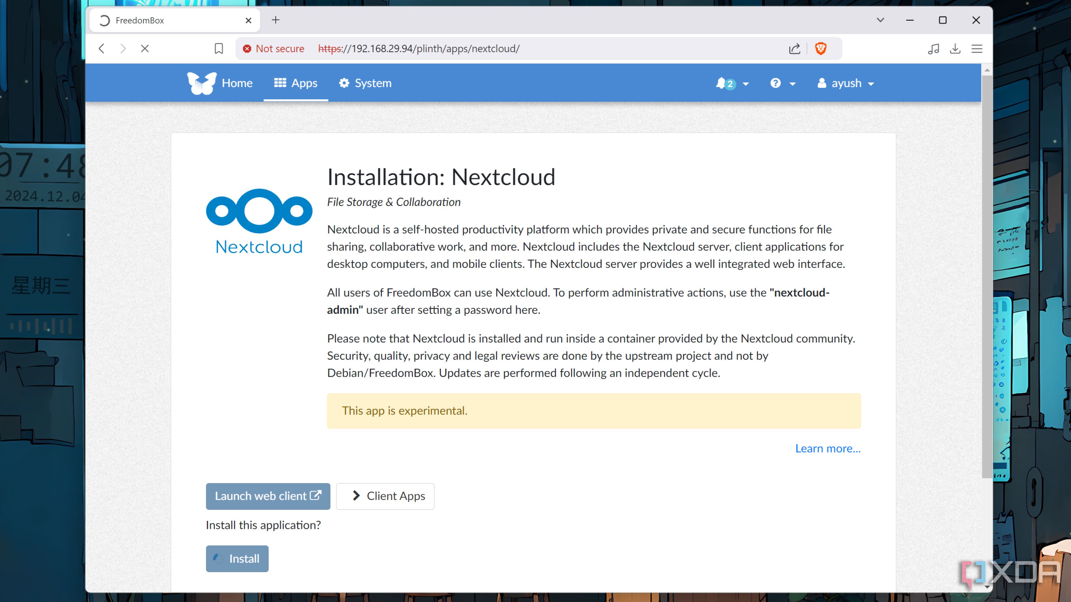Select the FreedomBox browser tab
This screenshot has width=1071, height=602.
(x=175, y=20)
